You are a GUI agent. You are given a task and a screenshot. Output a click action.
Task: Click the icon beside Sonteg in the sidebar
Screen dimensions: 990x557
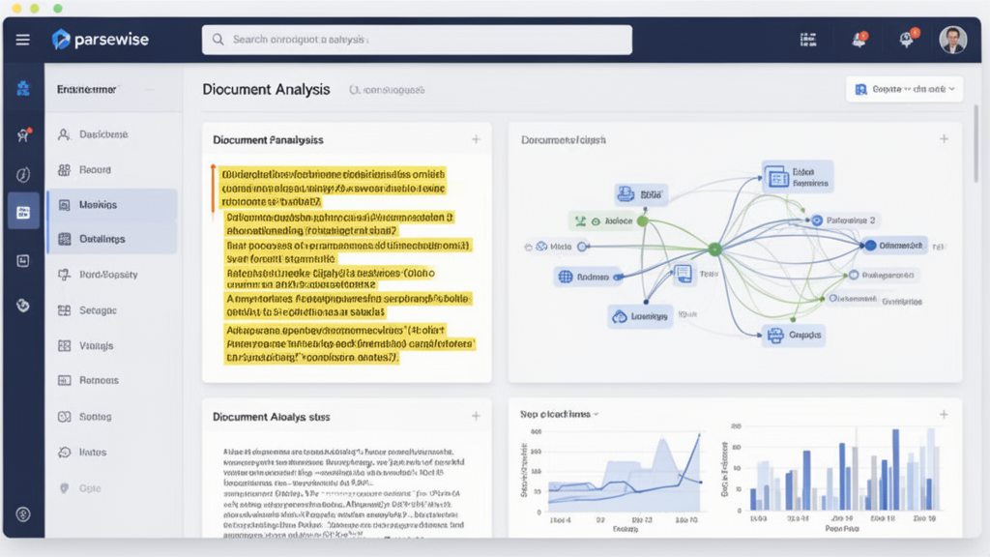tap(65, 417)
